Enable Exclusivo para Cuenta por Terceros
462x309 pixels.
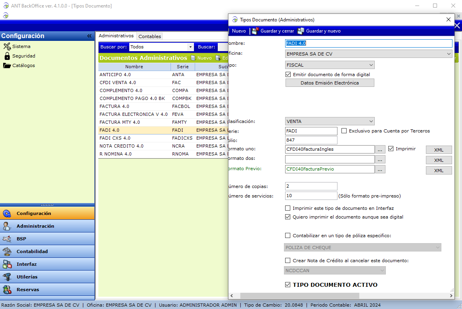pyautogui.click(x=344, y=131)
